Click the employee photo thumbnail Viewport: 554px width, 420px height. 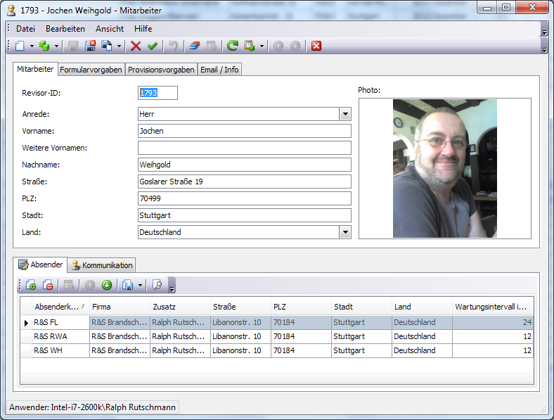coord(445,168)
